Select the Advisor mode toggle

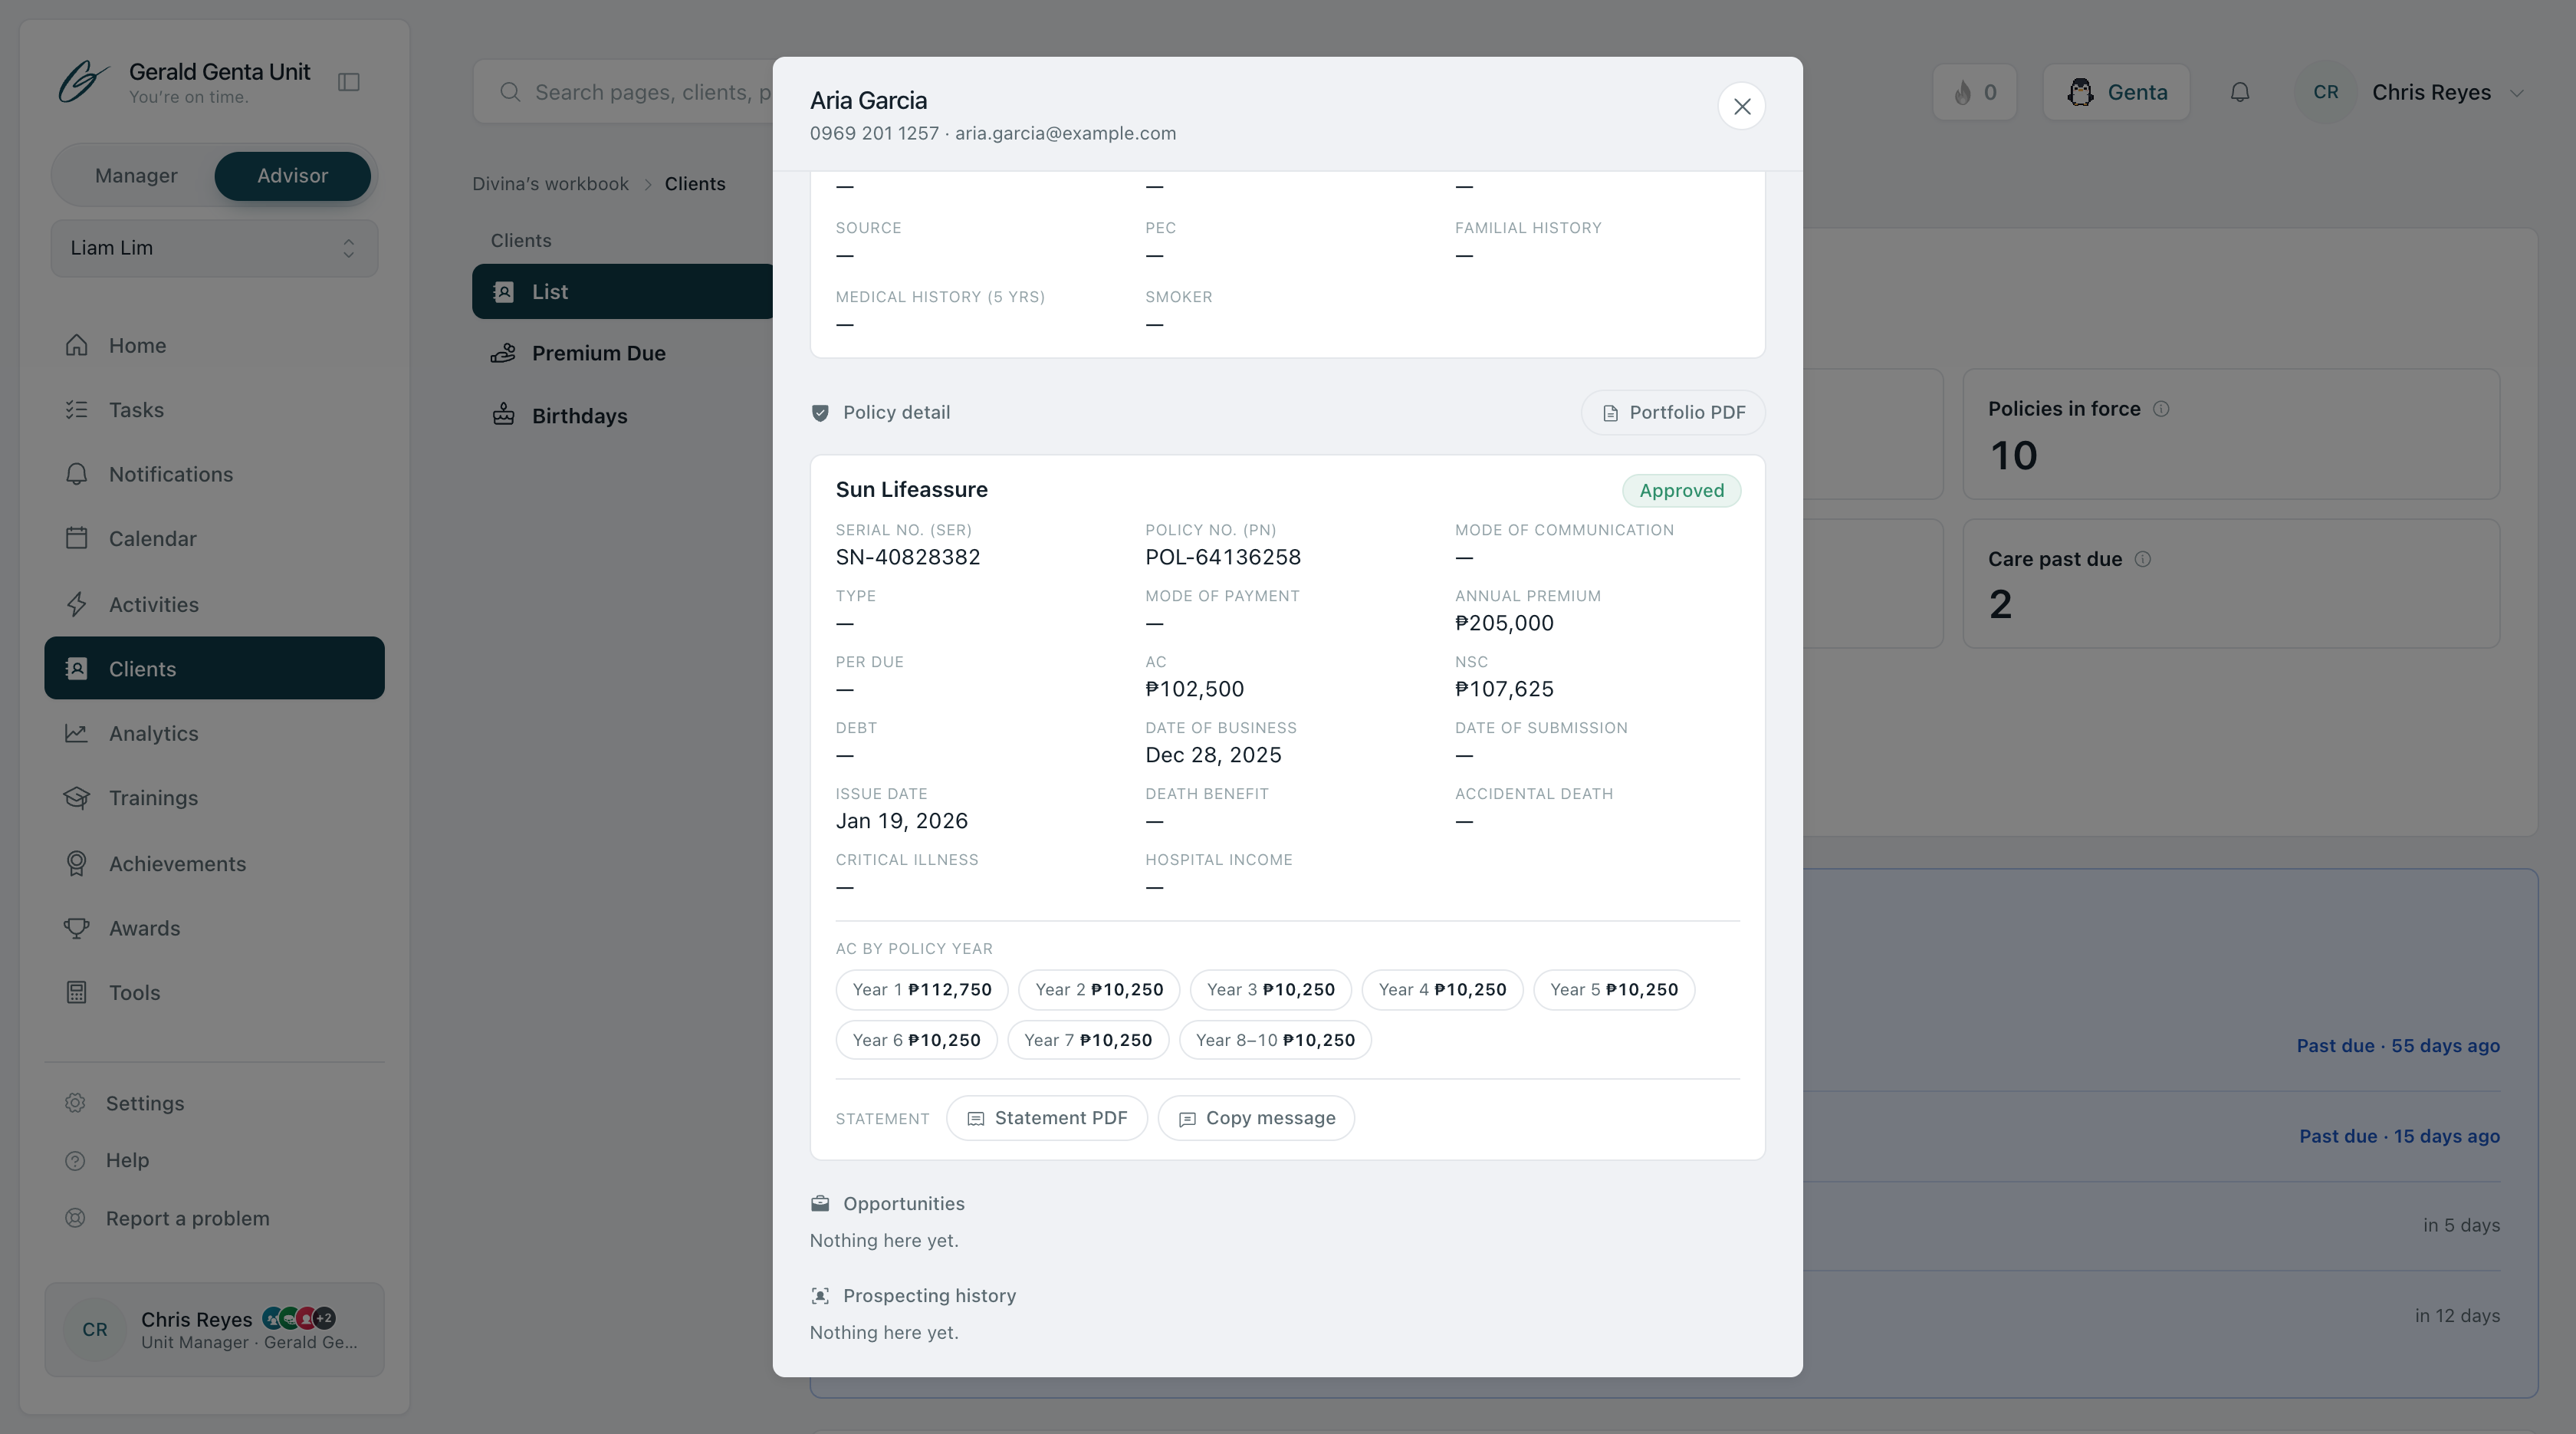click(x=292, y=176)
